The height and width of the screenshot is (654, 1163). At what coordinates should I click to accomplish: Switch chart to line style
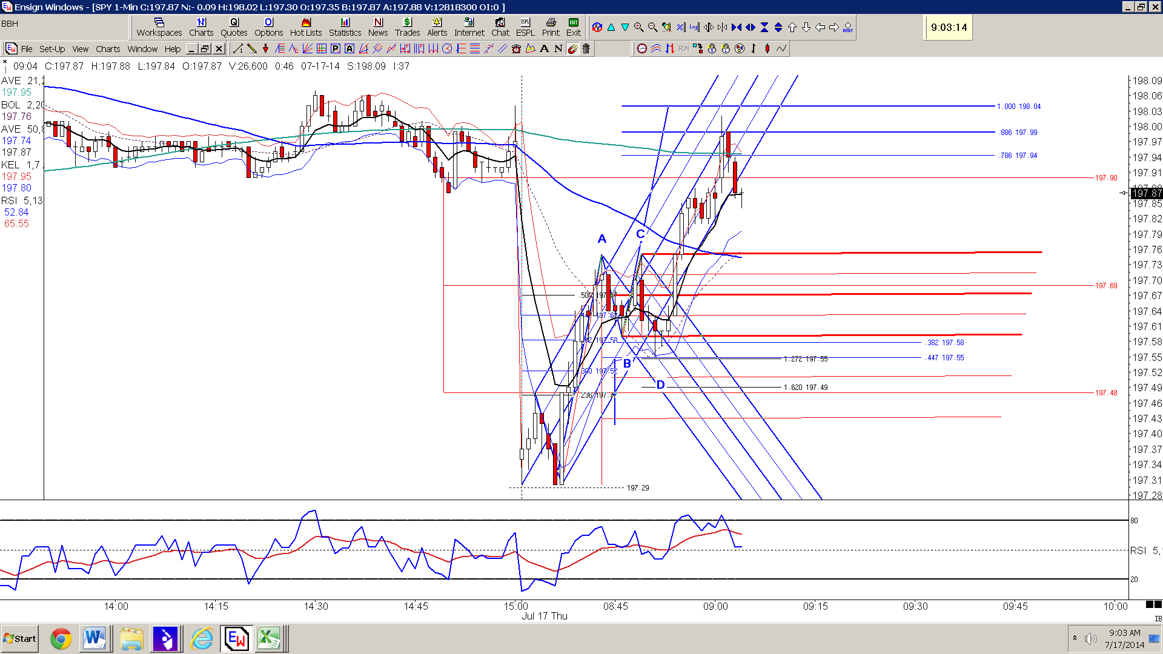(x=781, y=48)
